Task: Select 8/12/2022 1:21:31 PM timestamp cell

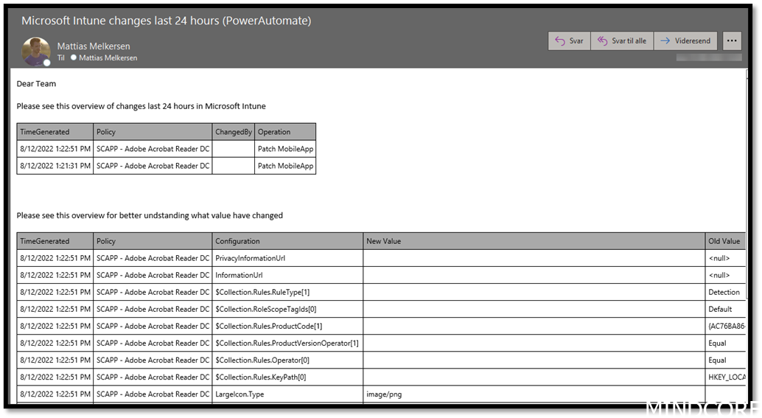Action: tap(55, 166)
